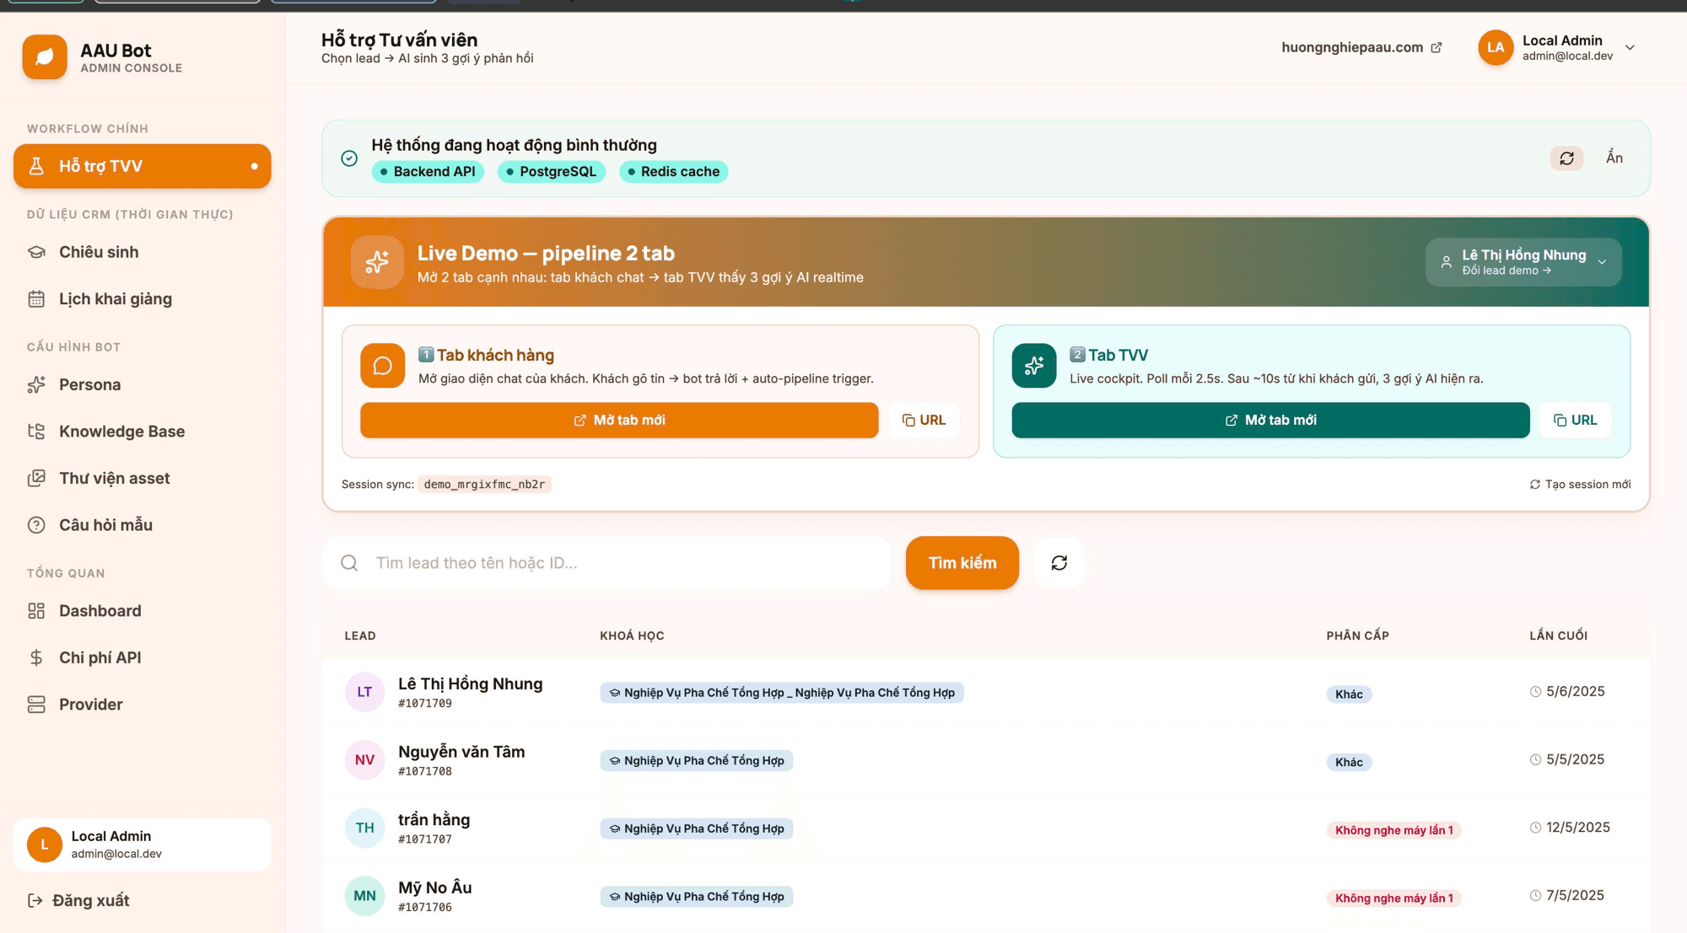Click the lead search input field
The width and height of the screenshot is (1687, 933).
606,563
